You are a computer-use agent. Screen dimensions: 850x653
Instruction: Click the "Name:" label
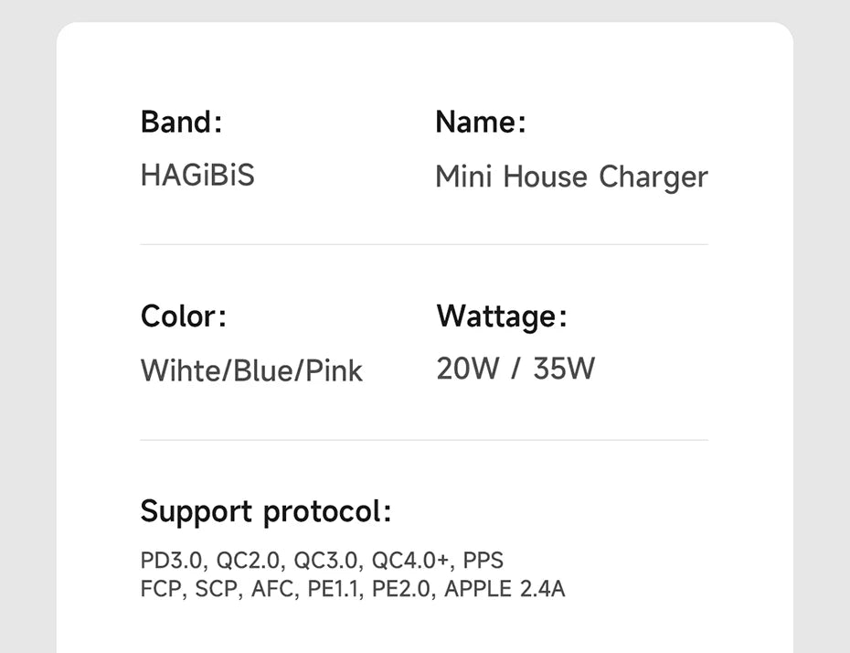click(x=481, y=122)
